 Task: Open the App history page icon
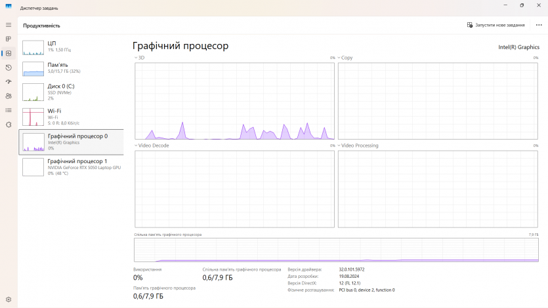(x=9, y=67)
